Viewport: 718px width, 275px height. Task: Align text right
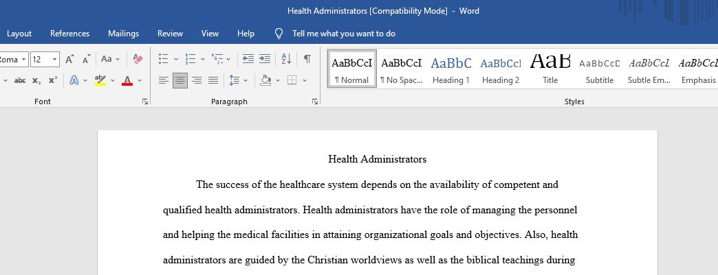[197, 80]
